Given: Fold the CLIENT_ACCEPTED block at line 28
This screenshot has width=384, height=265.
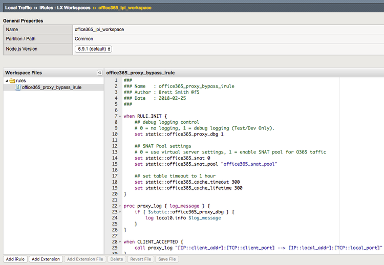Looking at the screenshot, I should point(120,241).
